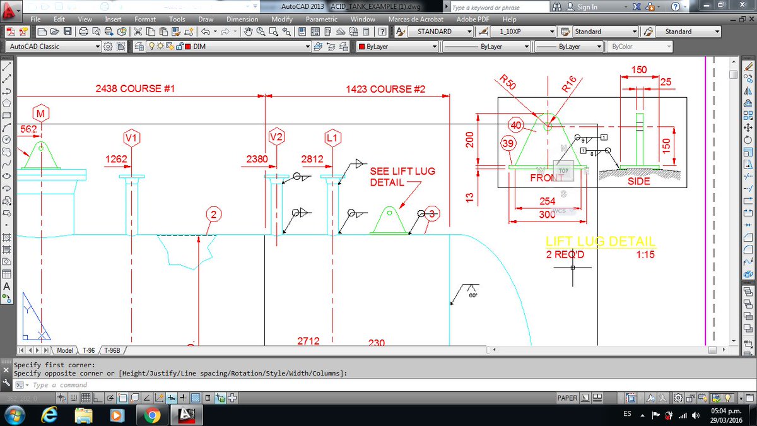Open the AutoCAD Classic workspace dropdown

click(53, 47)
